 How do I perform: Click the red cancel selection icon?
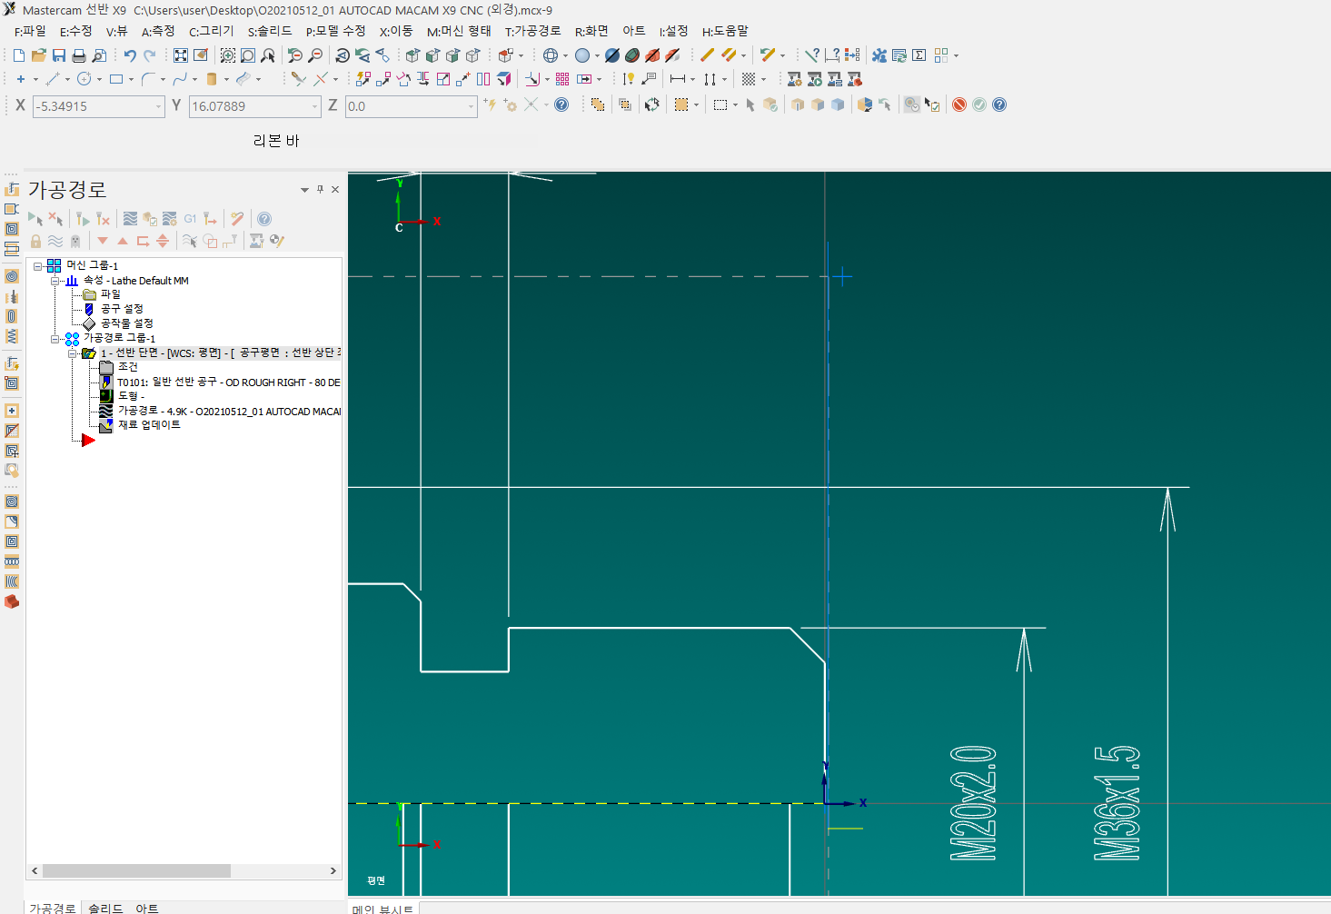click(x=959, y=104)
